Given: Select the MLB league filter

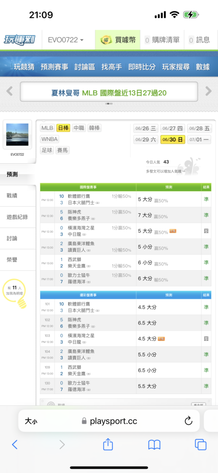Looking at the screenshot, I should pos(47,128).
